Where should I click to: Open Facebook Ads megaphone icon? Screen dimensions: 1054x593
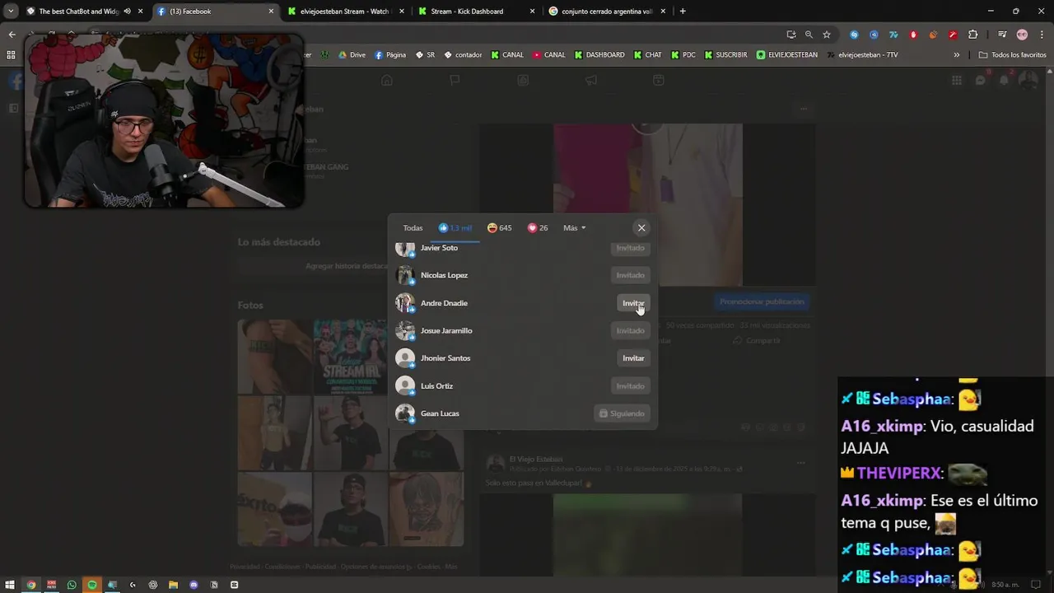click(590, 80)
